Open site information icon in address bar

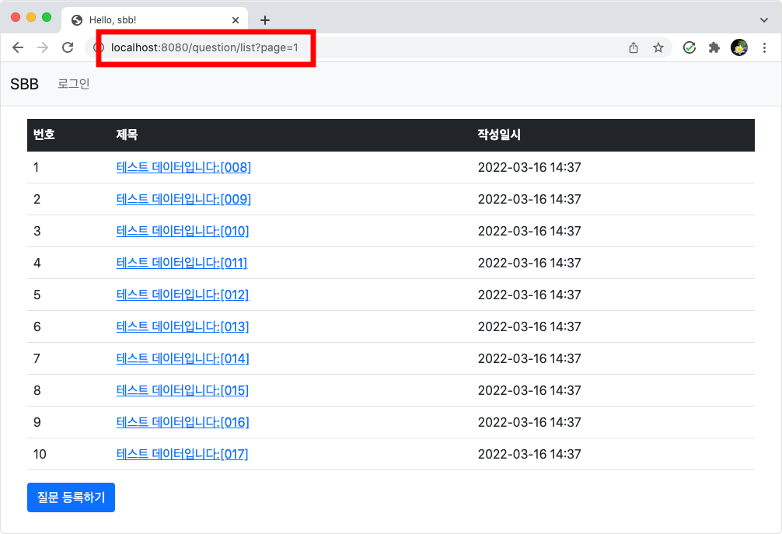[99, 47]
